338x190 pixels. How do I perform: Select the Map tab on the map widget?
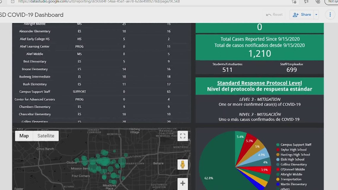tap(24, 136)
